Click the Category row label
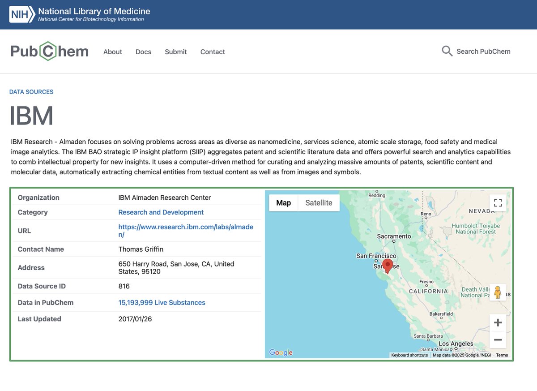Image resolution: width=537 pixels, height=391 pixels. point(33,212)
